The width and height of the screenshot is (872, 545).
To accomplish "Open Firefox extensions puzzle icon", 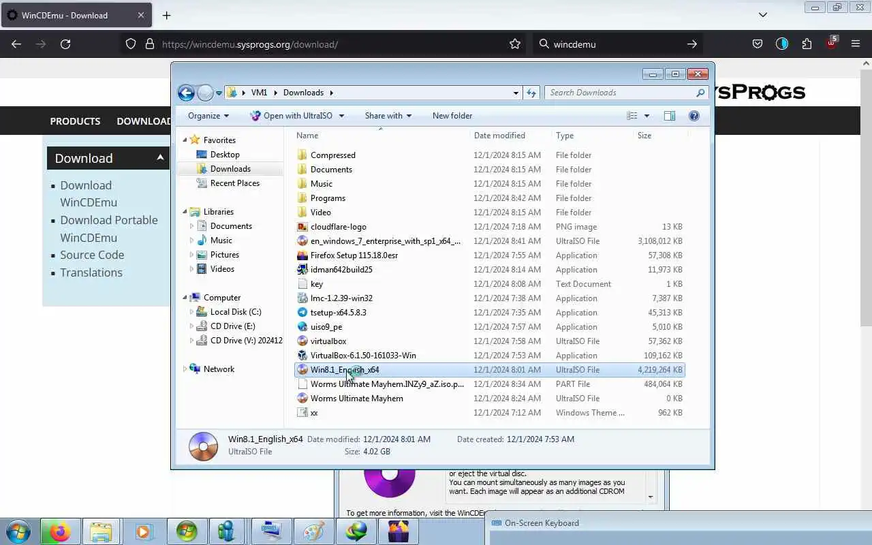I will pyautogui.click(x=807, y=44).
